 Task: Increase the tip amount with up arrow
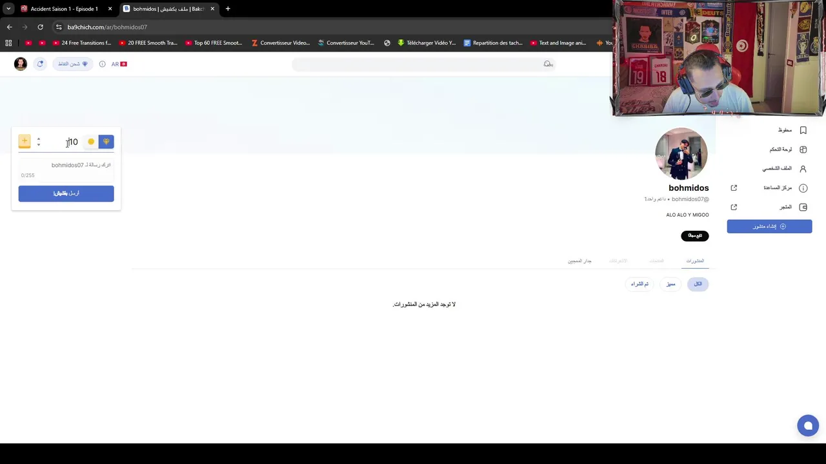(39, 139)
